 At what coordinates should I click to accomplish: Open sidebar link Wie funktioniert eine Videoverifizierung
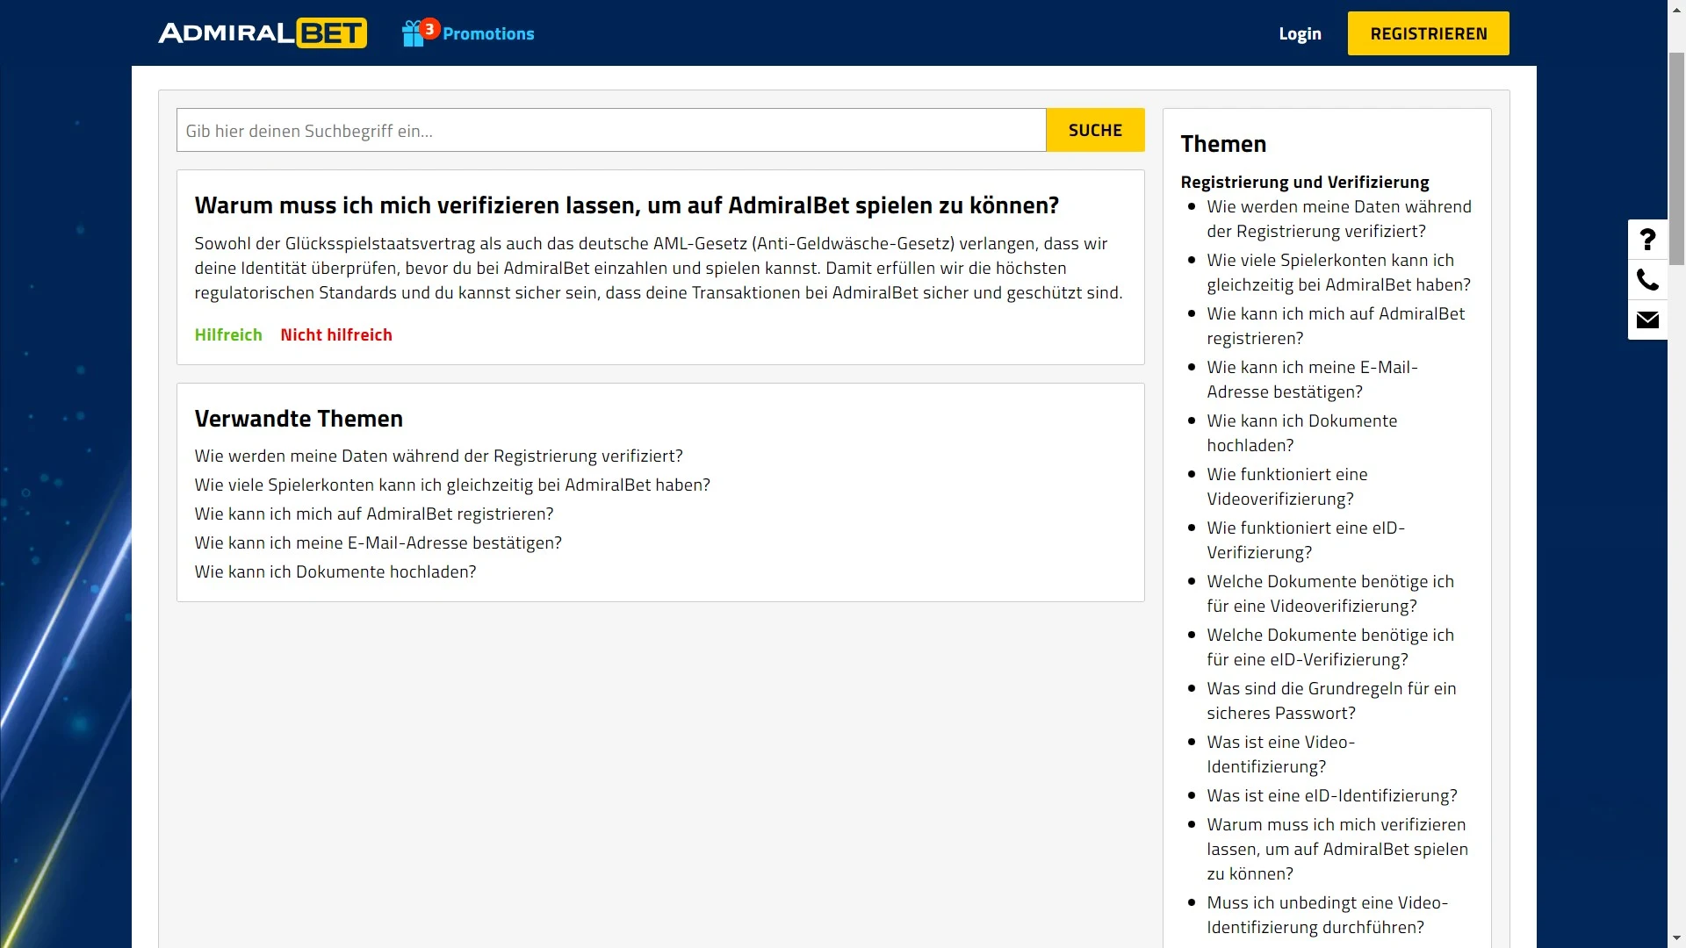[1286, 486]
